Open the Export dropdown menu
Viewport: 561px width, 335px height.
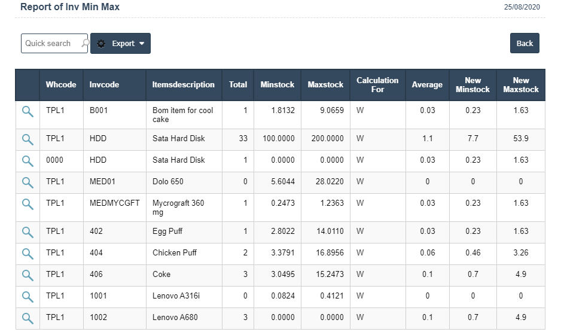120,44
